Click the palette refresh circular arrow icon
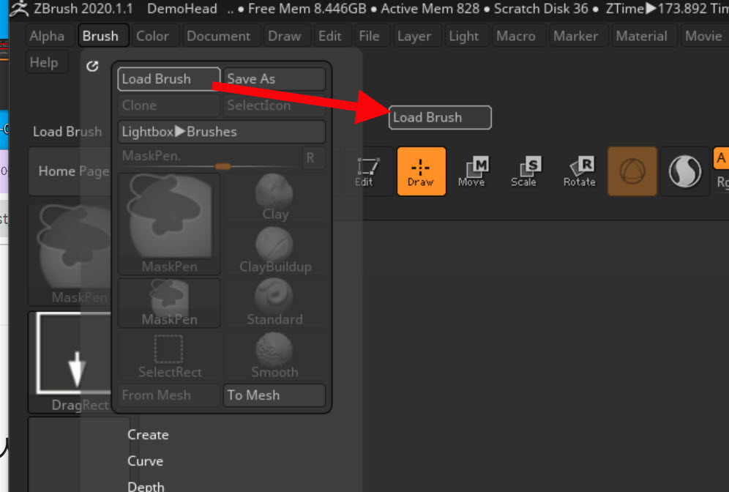The width and height of the screenshot is (729, 492). [x=92, y=66]
